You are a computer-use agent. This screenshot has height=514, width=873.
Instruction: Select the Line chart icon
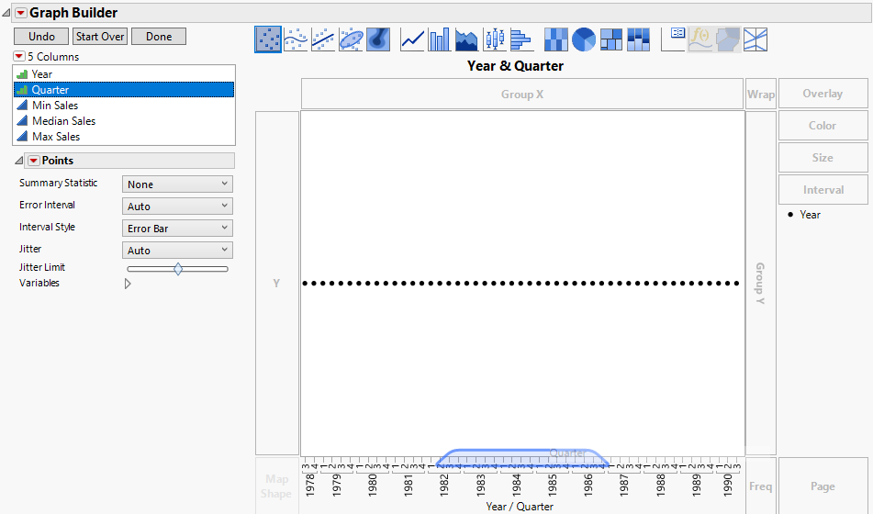pyautogui.click(x=412, y=39)
